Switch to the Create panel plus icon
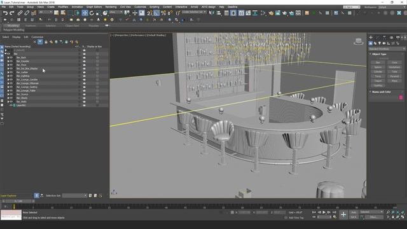Screen dimensions: 407x229 [371, 38]
